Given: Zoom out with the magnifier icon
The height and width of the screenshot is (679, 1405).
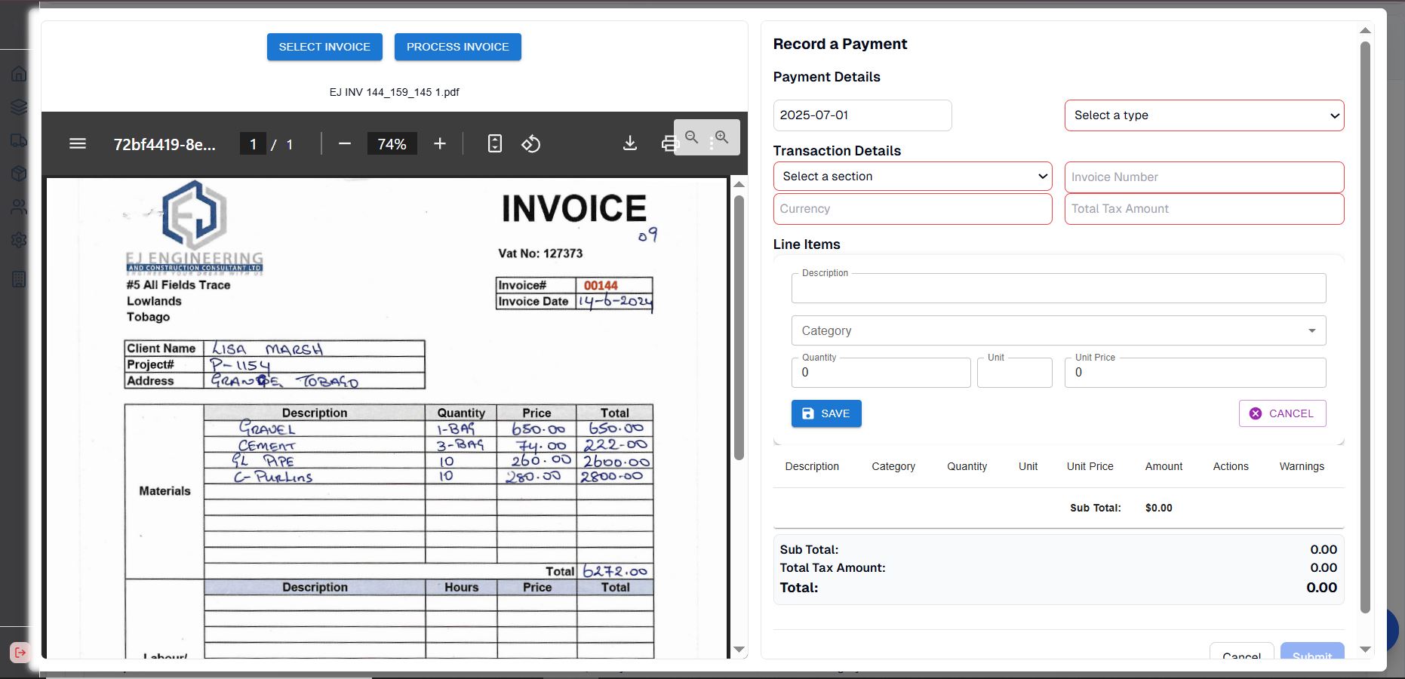Looking at the screenshot, I should [x=692, y=137].
